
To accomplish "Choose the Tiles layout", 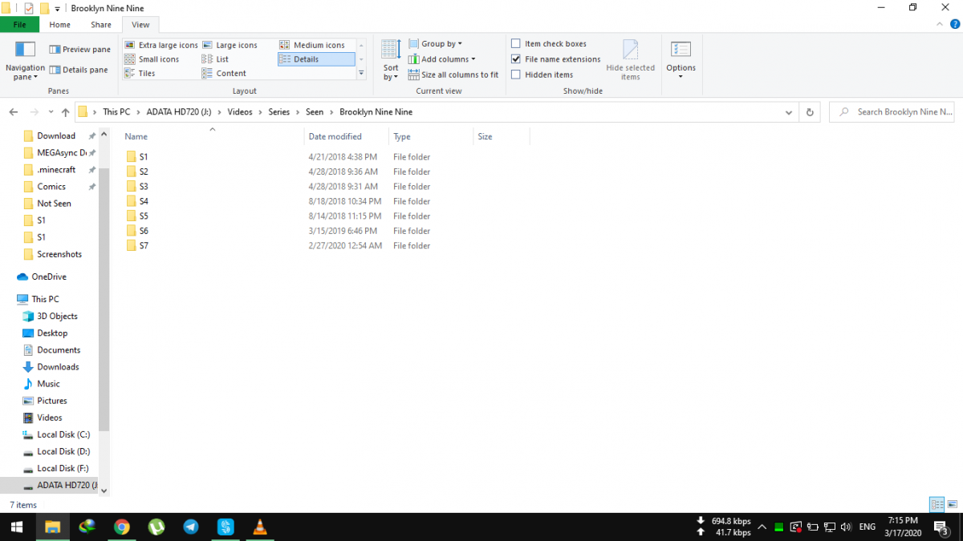I will (x=140, y=73).
